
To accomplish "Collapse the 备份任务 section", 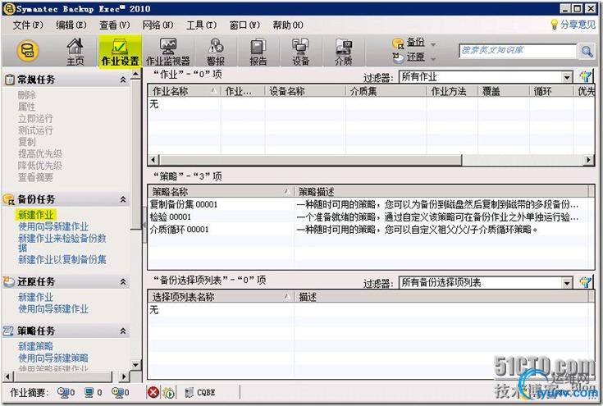I will 123,199.
